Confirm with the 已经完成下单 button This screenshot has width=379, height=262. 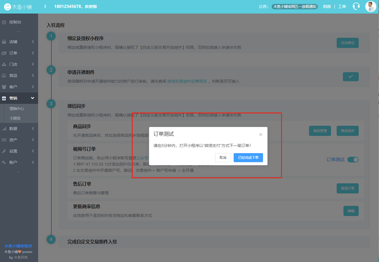coord(248,157)
